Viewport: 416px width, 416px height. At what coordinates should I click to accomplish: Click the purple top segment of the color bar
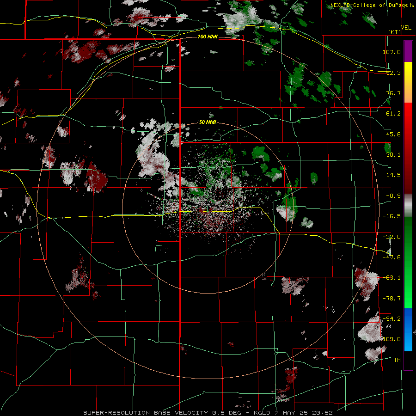click(408, 51)
